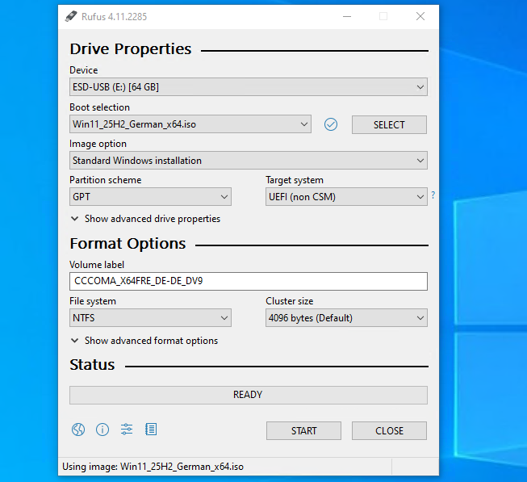Click the Volume label caption

97,265
